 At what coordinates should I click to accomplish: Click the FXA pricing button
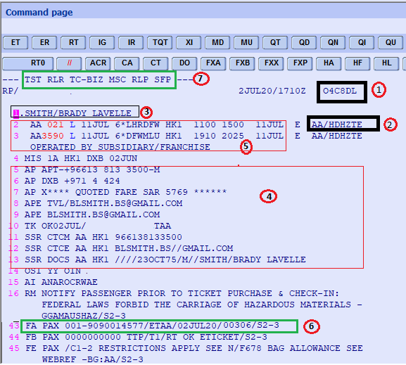[x=213, y=63]
